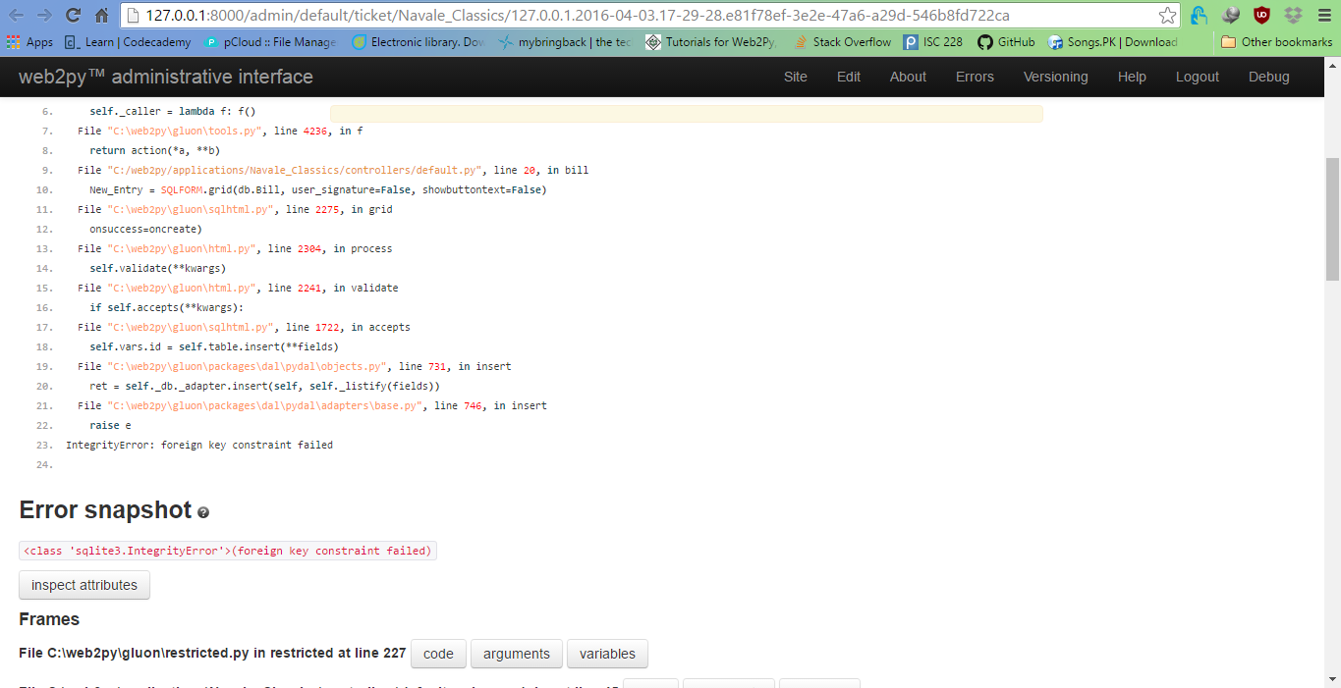The height and width of the screenshot is (688, 1341).
Task: Click the sqlite3.IntegrityError class message
Action: tap(228, 551)
